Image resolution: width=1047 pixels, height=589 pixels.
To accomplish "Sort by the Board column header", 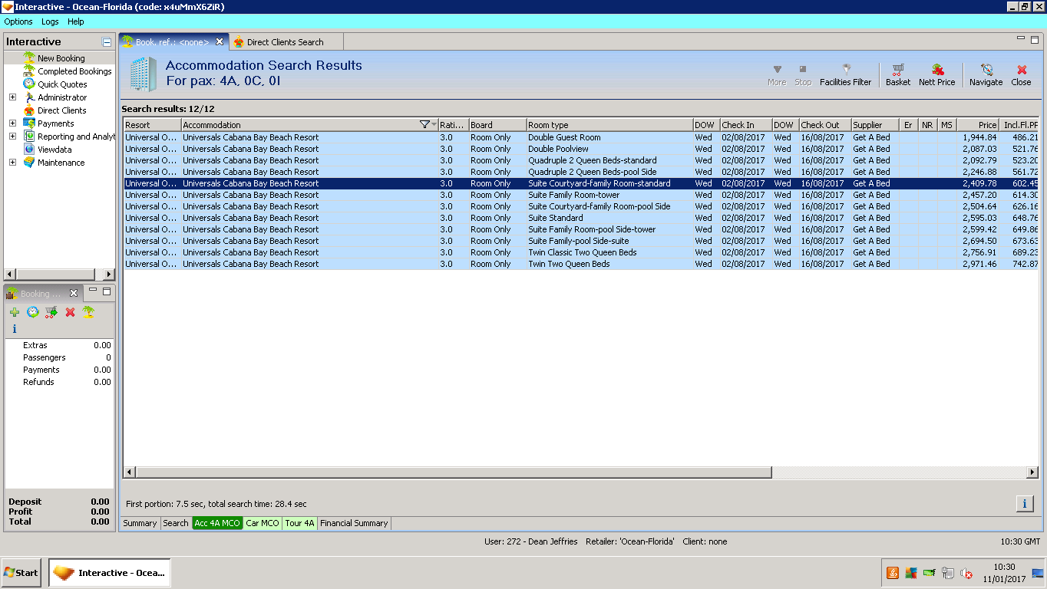I will tap(497, 125).
